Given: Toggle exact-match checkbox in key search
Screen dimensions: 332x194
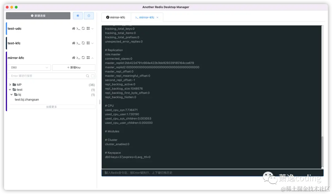Looking at the screenshot, I should pyautogui.click(x=93, y=76).
